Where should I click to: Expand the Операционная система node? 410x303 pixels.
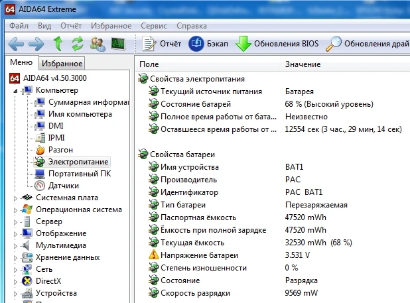click(15, 210)
